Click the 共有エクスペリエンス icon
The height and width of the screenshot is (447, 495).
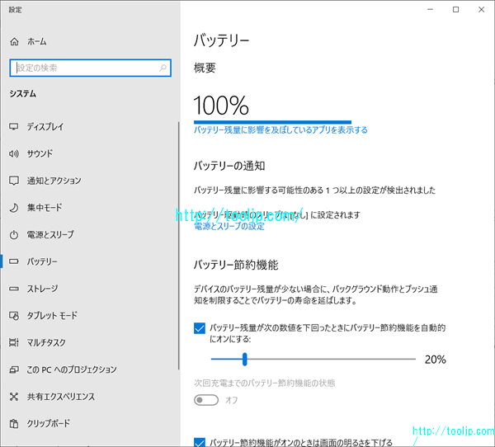tap(14, 397)
